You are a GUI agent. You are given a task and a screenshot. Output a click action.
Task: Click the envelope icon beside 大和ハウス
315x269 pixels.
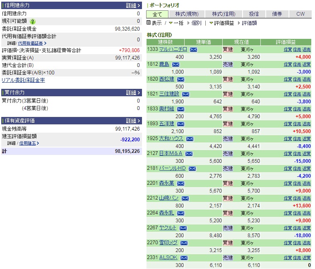(190, 139)
